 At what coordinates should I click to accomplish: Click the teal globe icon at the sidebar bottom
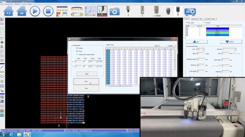(x=2, y=115)
